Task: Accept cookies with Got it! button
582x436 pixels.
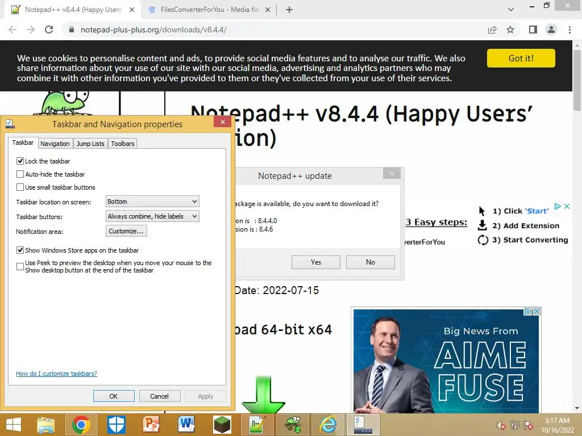Action: pos(521,58)
